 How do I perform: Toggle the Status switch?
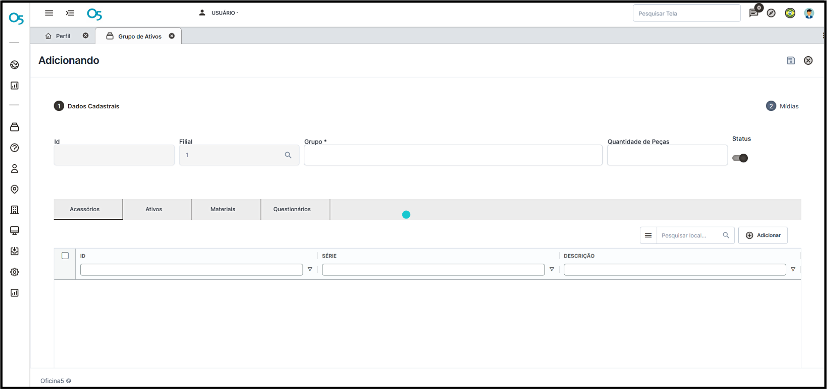[740, 158]
